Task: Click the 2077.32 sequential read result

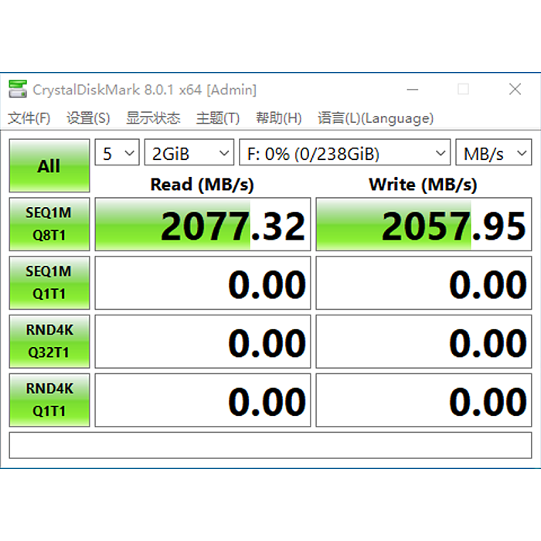Action: click(x=202, y=224)
